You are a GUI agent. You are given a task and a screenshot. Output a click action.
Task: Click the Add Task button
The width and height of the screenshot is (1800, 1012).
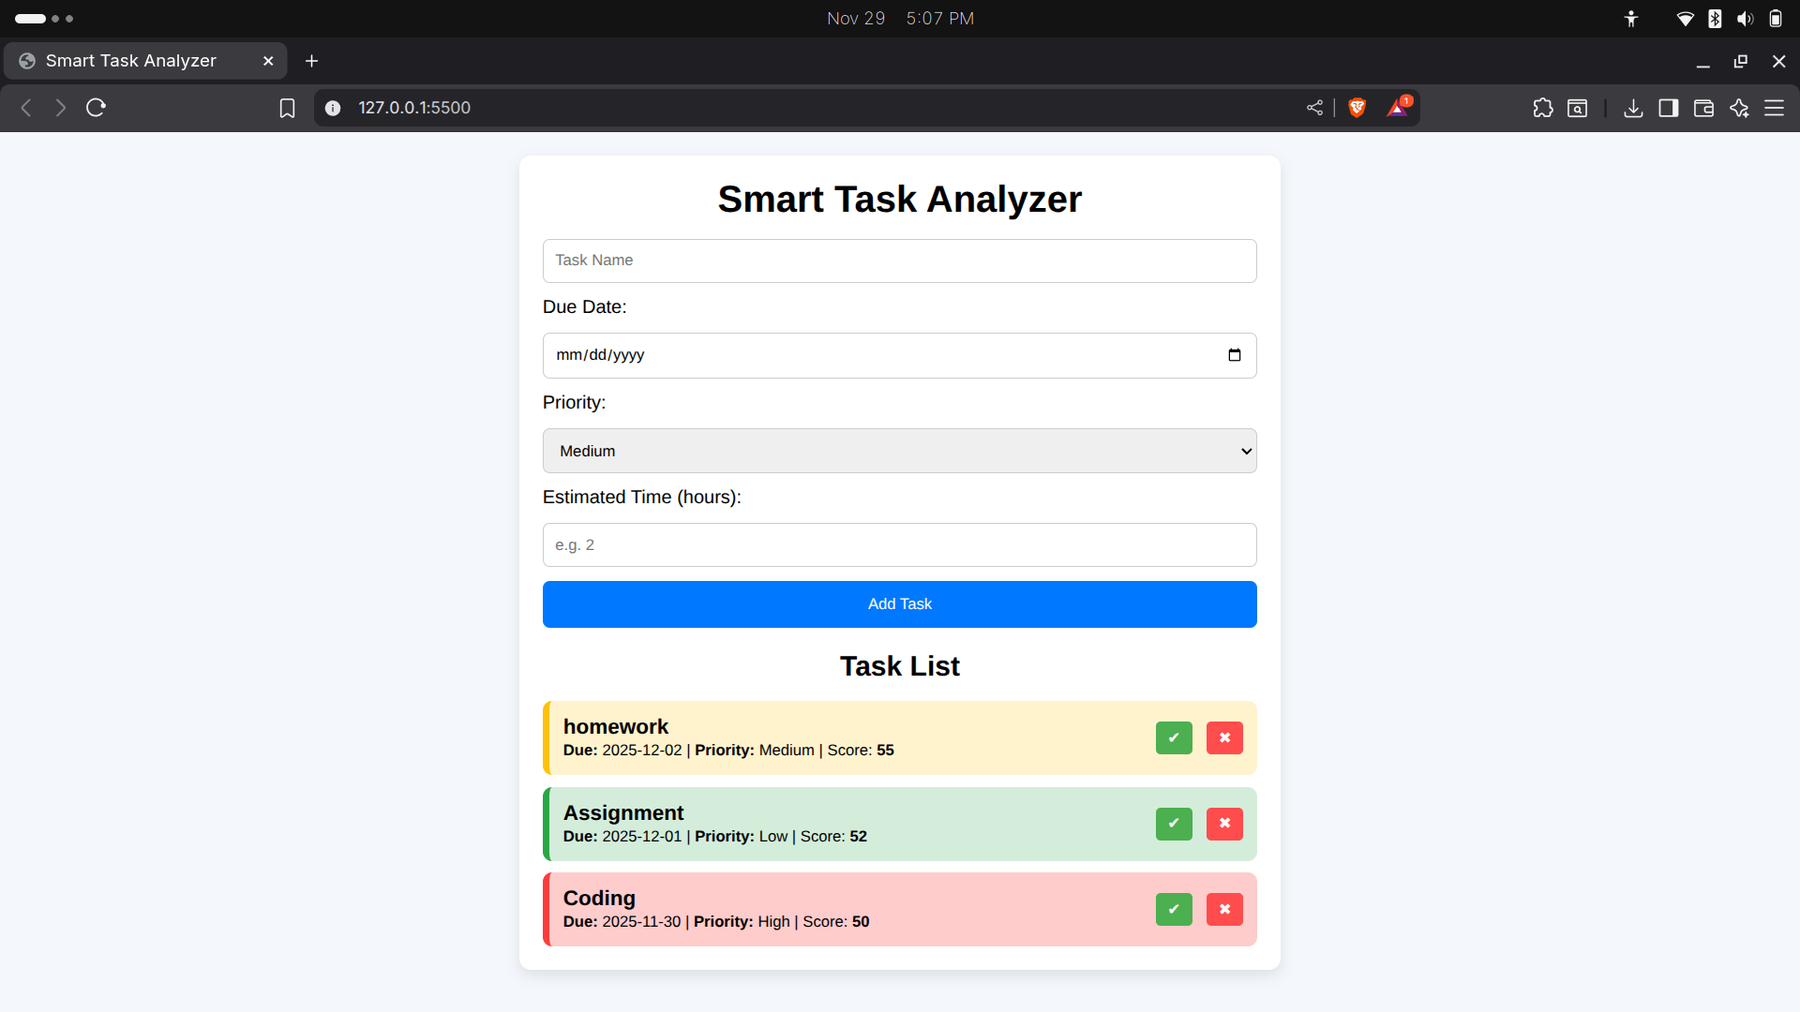tap(899, 604)
